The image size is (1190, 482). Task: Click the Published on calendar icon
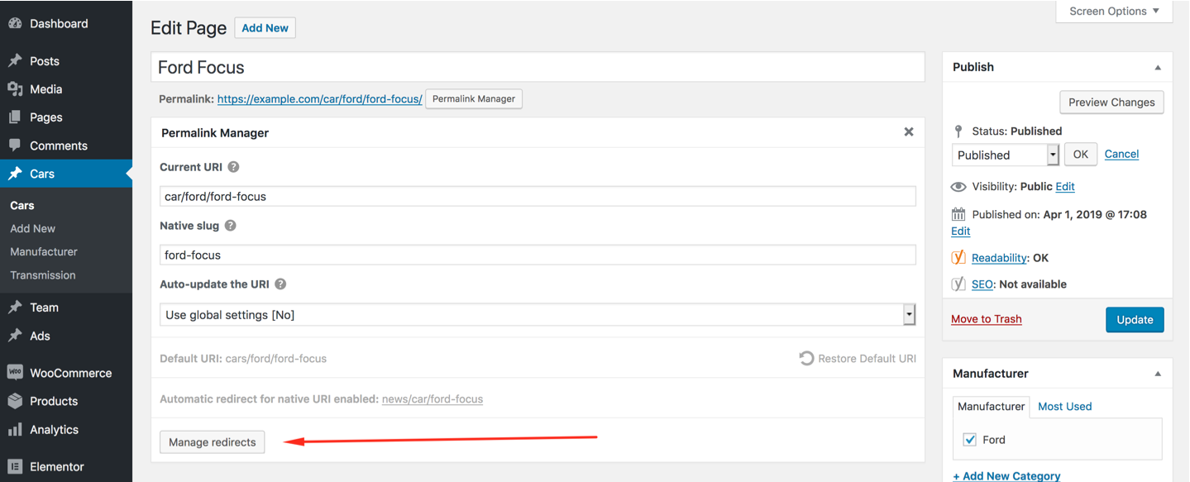958,214
